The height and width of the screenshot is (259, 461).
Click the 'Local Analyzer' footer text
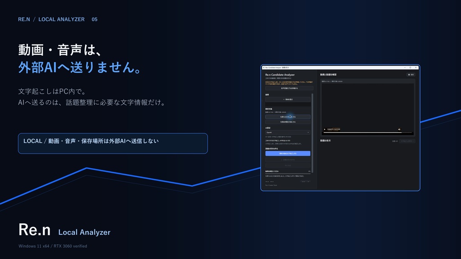(84, 232)
